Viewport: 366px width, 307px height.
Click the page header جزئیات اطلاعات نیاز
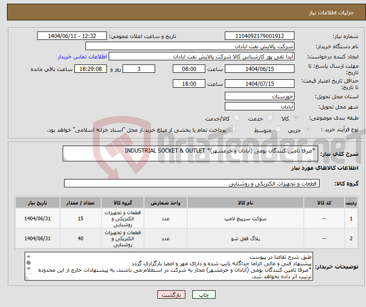(x=332, y=13)
